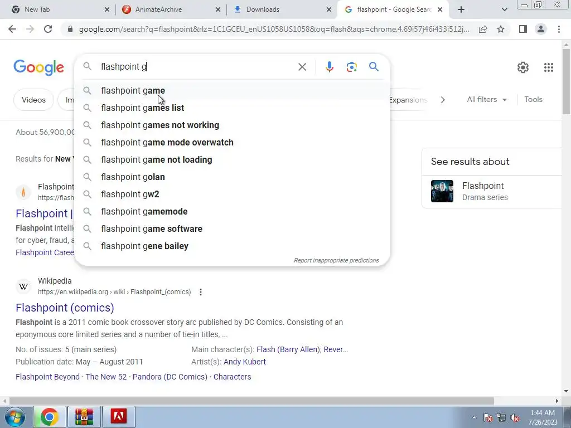
Task: Click the network tray icon
Action: (x=501, y=418)
